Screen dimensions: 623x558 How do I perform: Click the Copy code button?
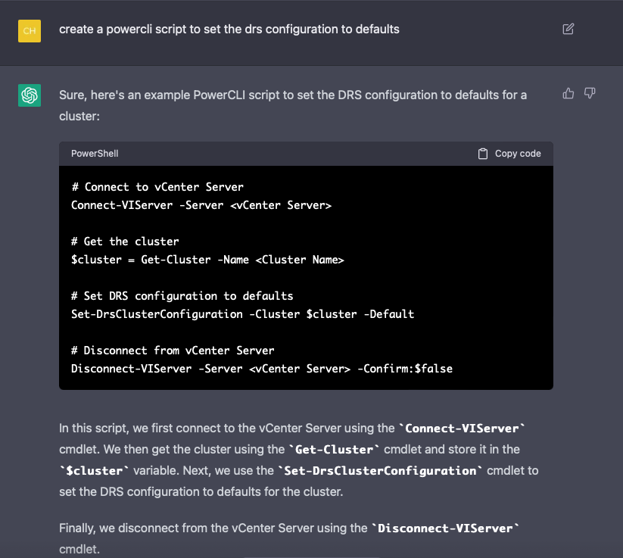[x=511, y=153]
